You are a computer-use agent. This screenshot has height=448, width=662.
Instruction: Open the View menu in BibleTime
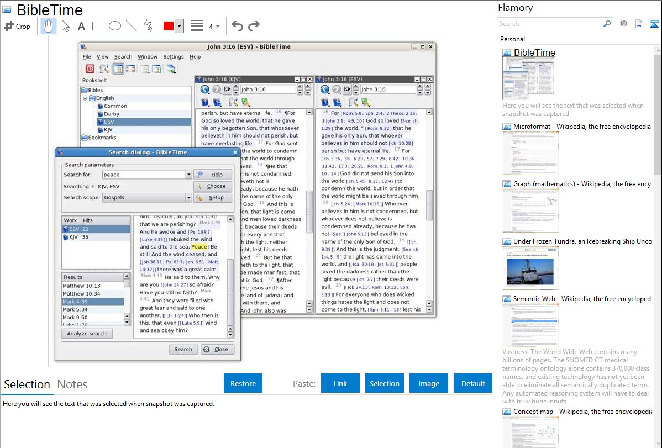(102, 56)
